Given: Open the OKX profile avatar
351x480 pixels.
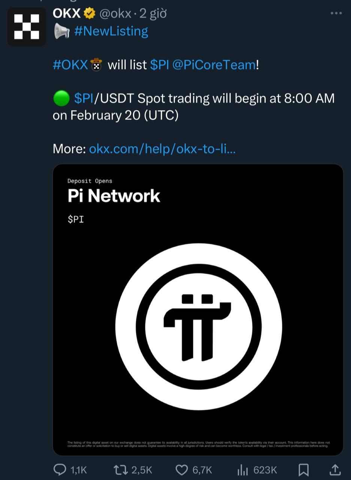Looking at the screenshot, I should coord(27,27).
